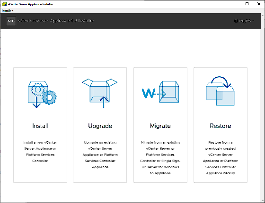Click the vCenter Server Appliance Installer header title
Viewport: 265px width, 203px height.
56,21
